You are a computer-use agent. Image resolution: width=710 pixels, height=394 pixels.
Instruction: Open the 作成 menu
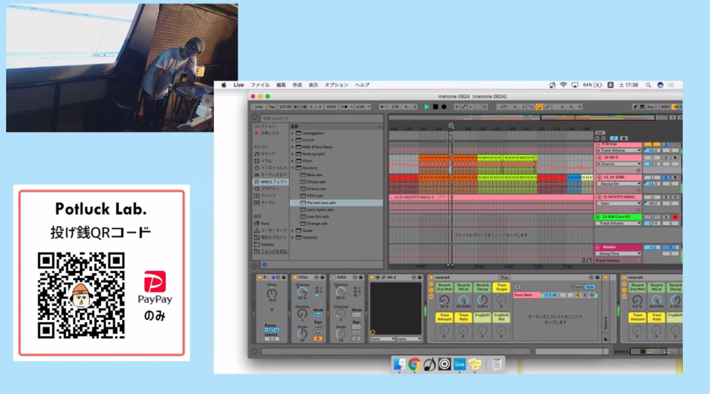[297, 85]
